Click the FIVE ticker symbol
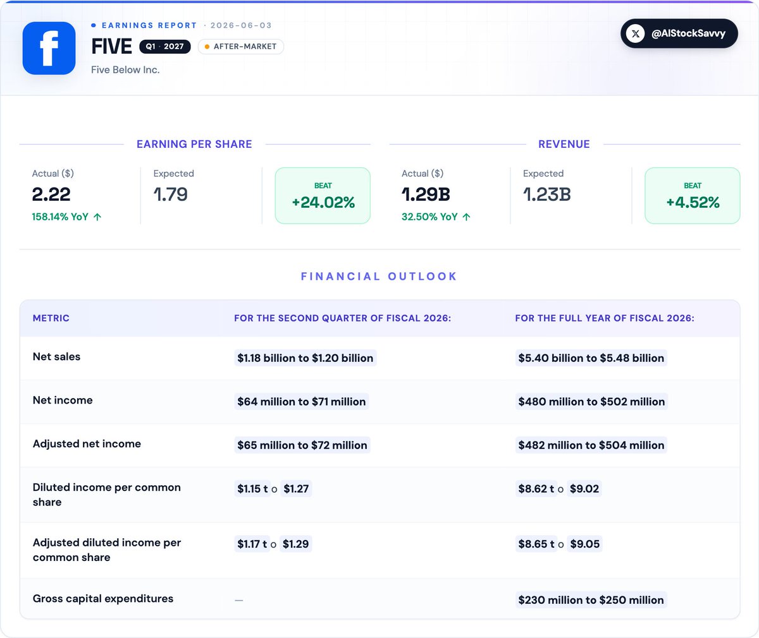 [112, 47]
